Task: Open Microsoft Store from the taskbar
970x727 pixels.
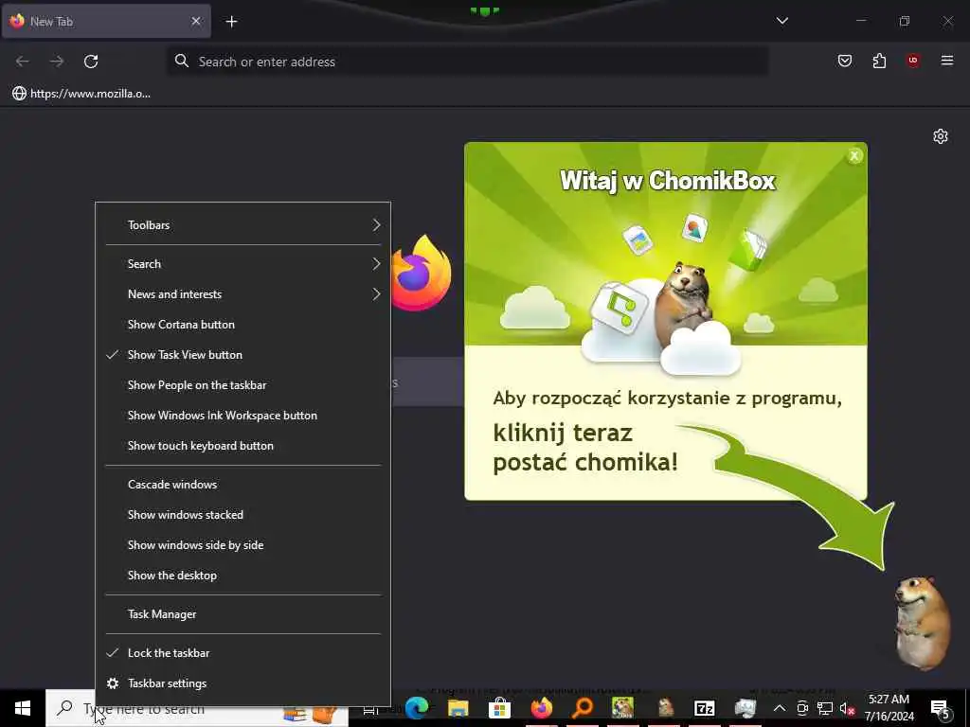Action: point(499,708)
